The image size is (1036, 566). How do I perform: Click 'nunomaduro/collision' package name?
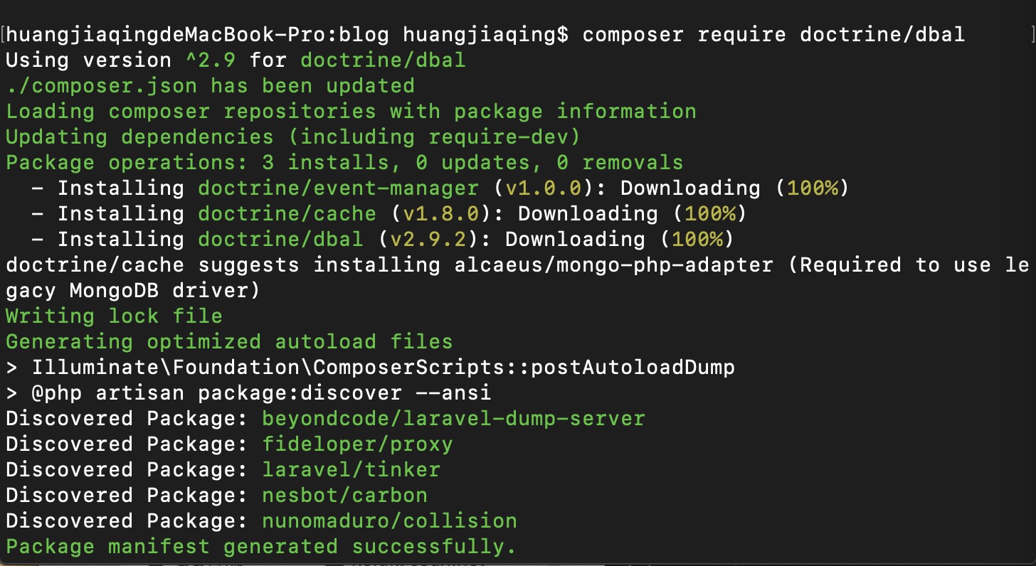click(x=389, y=520)
